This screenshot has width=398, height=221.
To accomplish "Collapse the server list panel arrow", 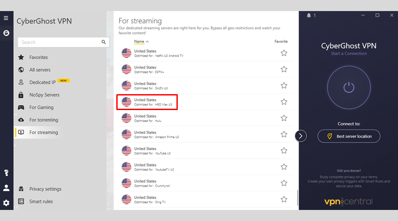I will coord(301,136).
